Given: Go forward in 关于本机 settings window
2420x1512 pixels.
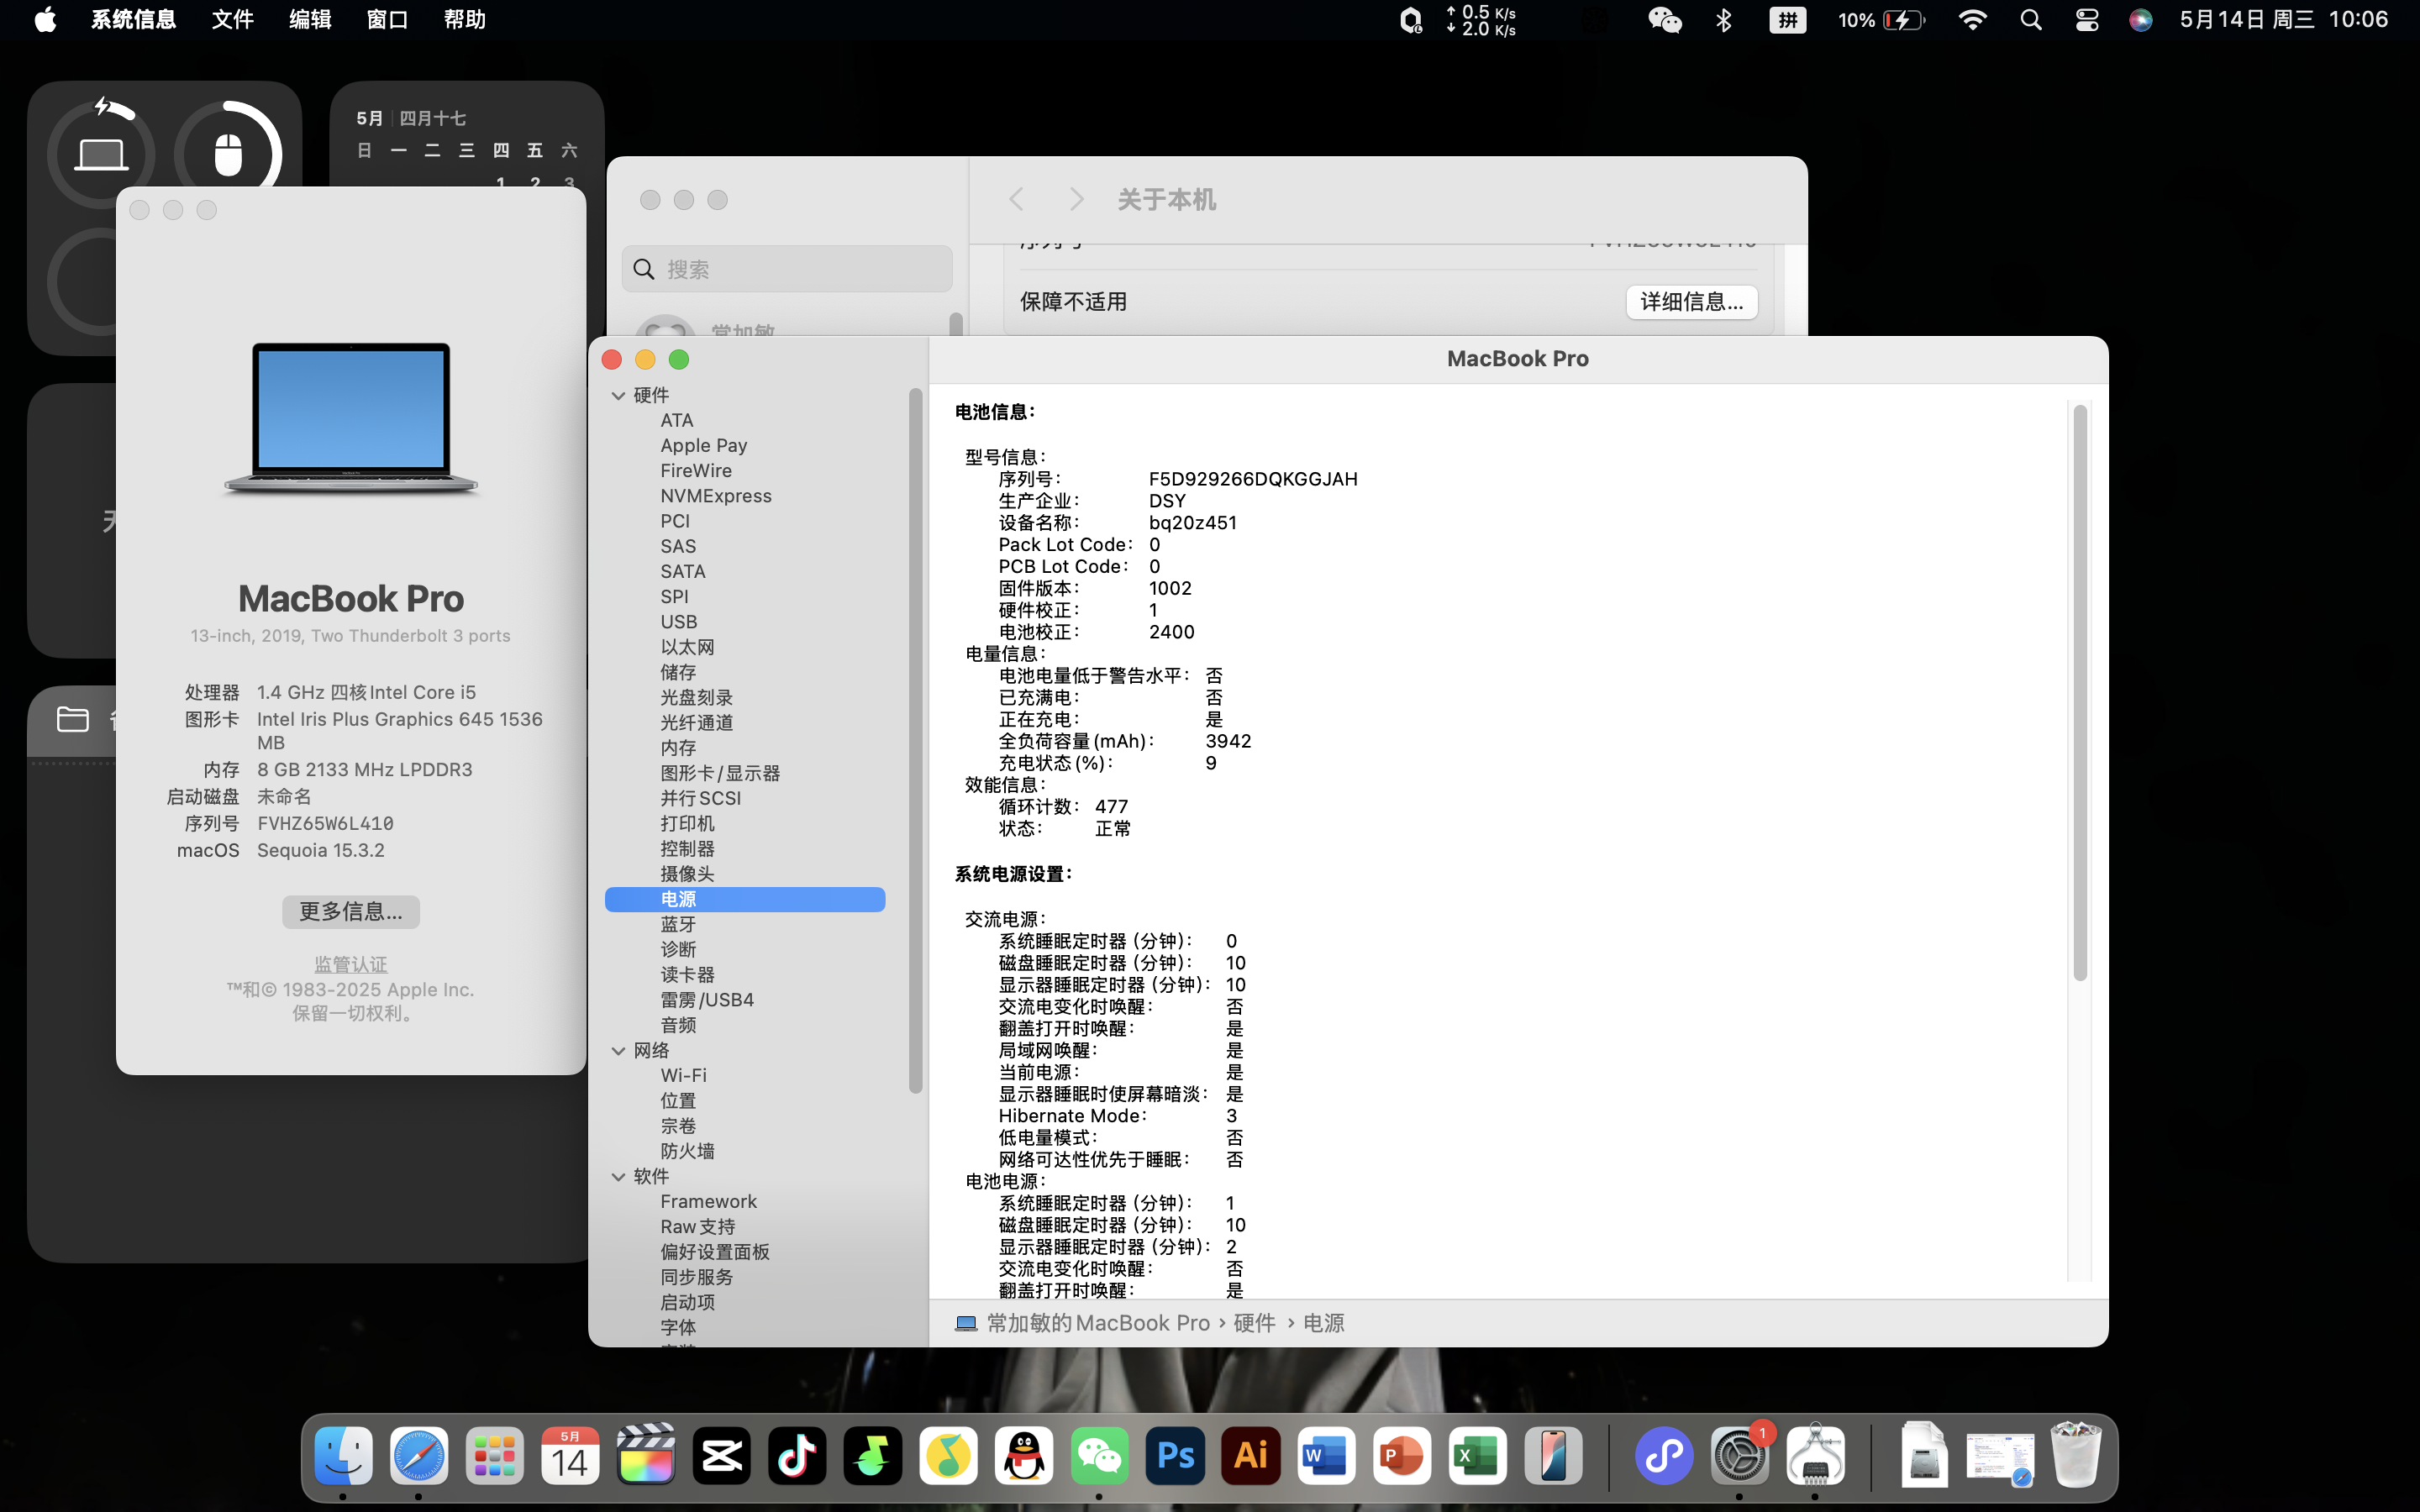Looking at the screenshot, I should point(1076,199).
